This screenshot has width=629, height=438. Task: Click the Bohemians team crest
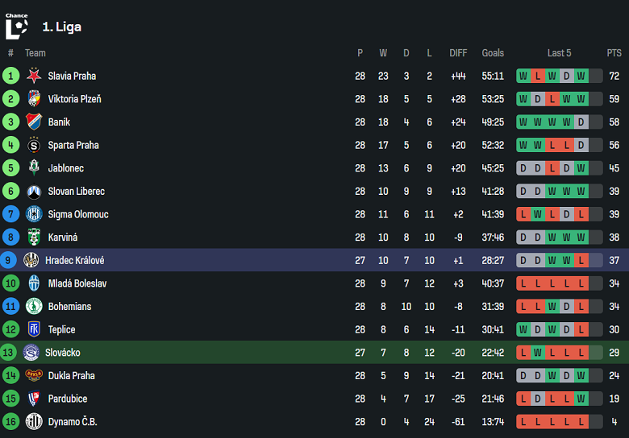click(x=34, y=307)
